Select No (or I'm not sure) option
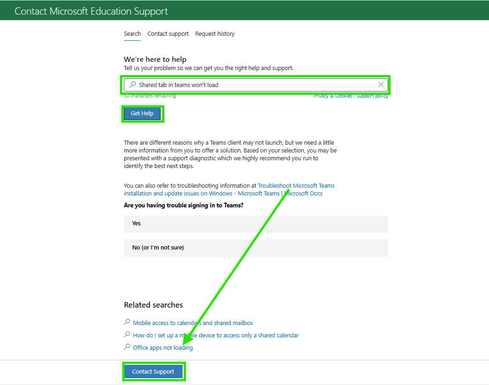This screenshot has width=489, height=385. [256, 248]
